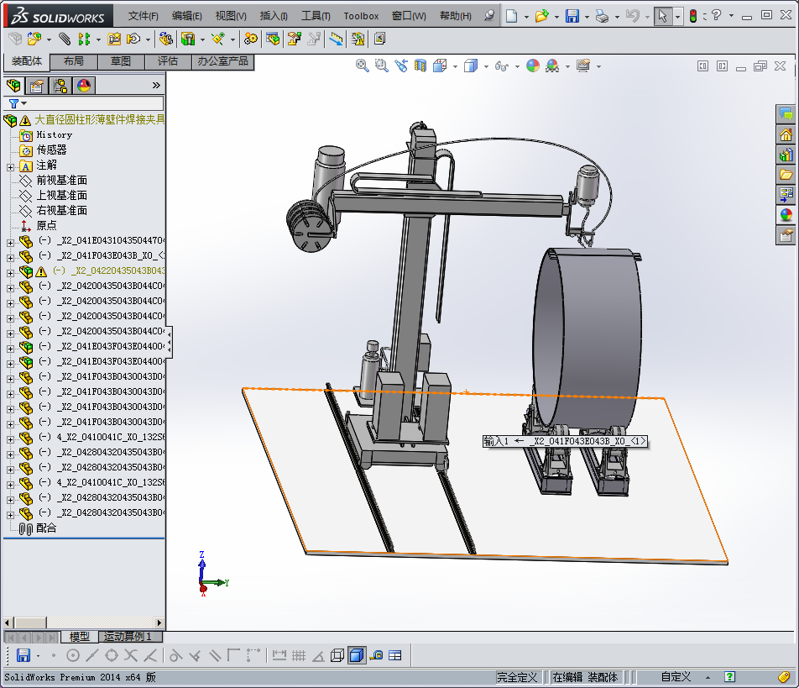Open the PropertyManager tab icon
The image size is (799, 688).
click(37, 86)
